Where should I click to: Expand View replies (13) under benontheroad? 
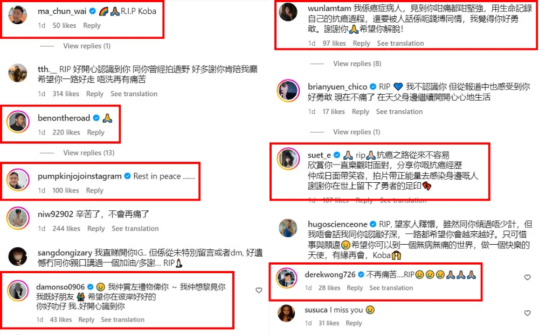click(x=89, y=153)
